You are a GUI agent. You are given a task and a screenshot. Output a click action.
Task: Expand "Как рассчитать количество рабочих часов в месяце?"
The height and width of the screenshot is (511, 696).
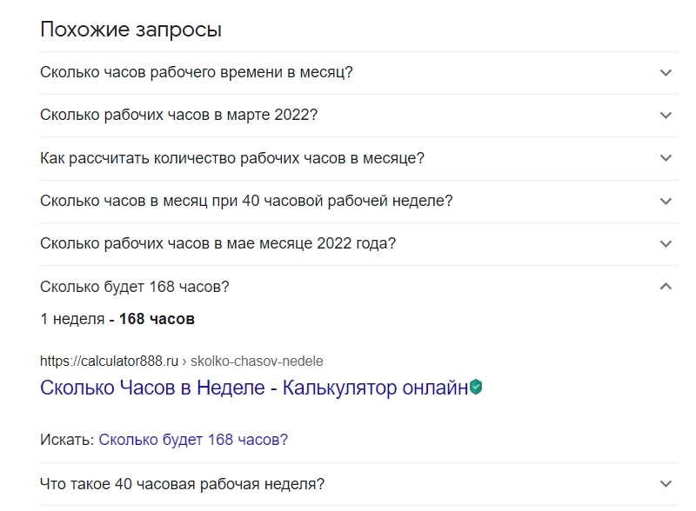pyautogui.click(x=665, y=158)
